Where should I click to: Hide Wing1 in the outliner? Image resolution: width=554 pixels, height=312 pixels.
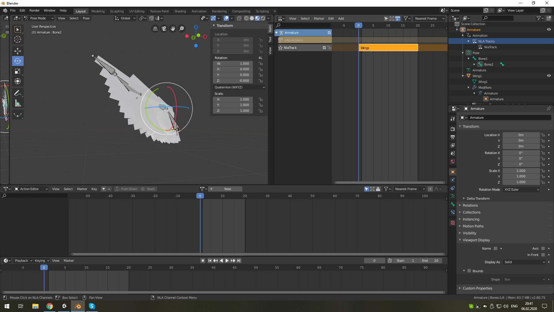549,76
